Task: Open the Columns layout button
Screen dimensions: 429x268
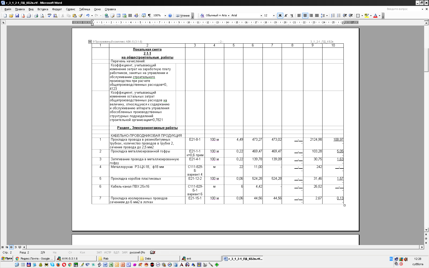Action: point(130,16)
